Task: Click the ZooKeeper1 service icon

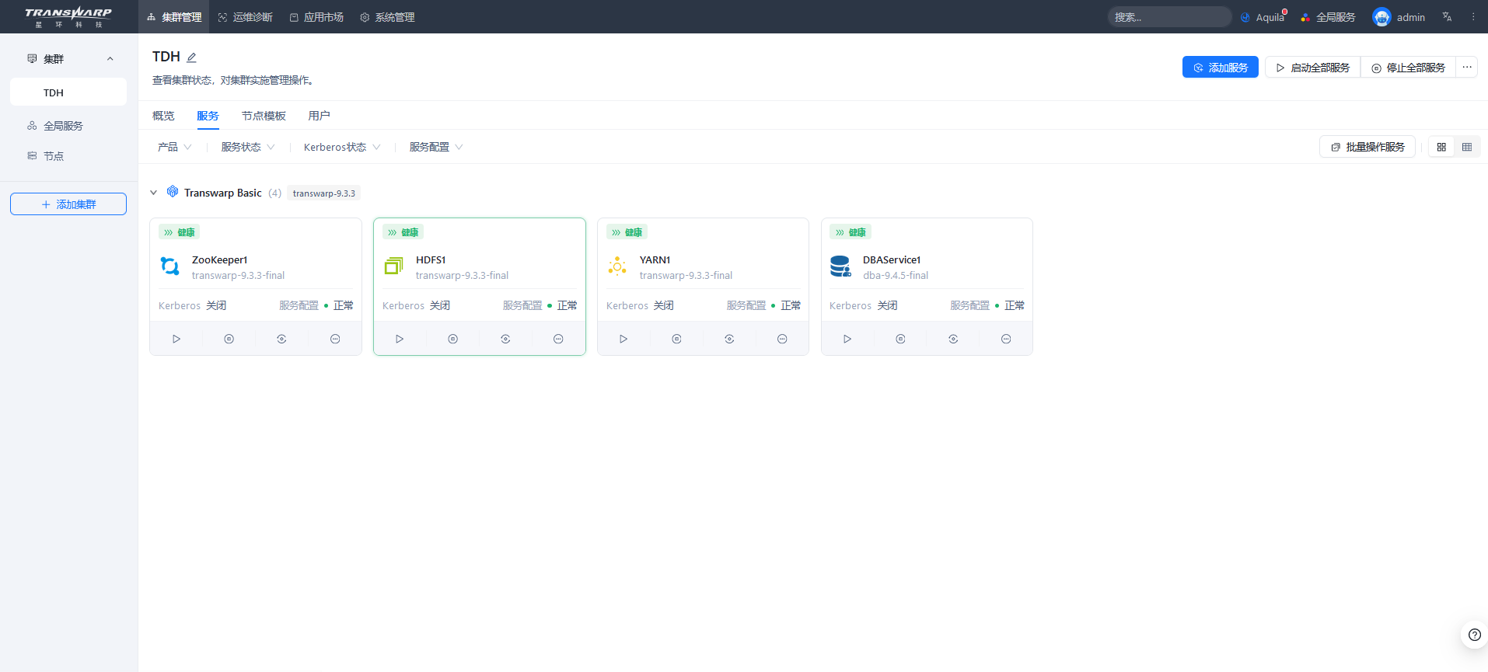Action: tap(169, 266)
